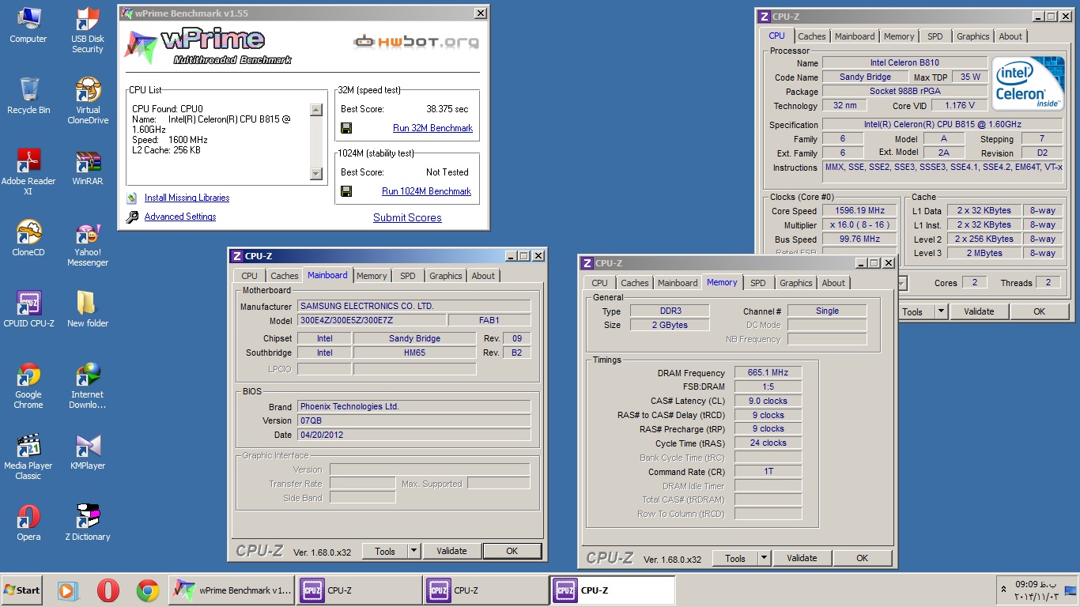The height and width of the screenshot is (607, 1080).
Task: Open Adobe Reader XI shortcut
Action: coord(28,172)
